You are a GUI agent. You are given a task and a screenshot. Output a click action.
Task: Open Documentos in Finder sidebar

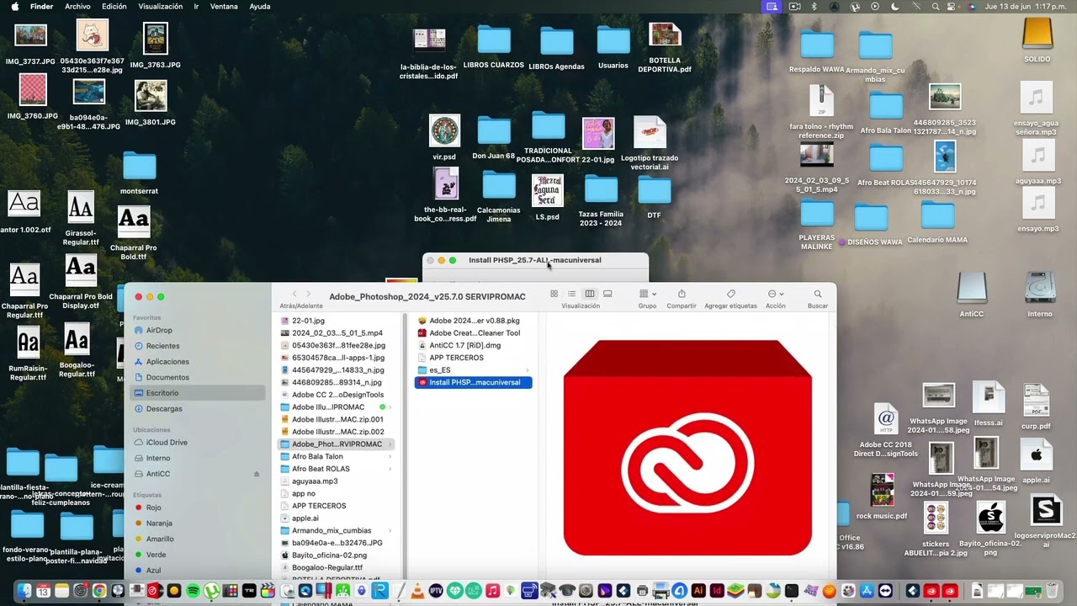pyautogui.click(x=167, y=377)
